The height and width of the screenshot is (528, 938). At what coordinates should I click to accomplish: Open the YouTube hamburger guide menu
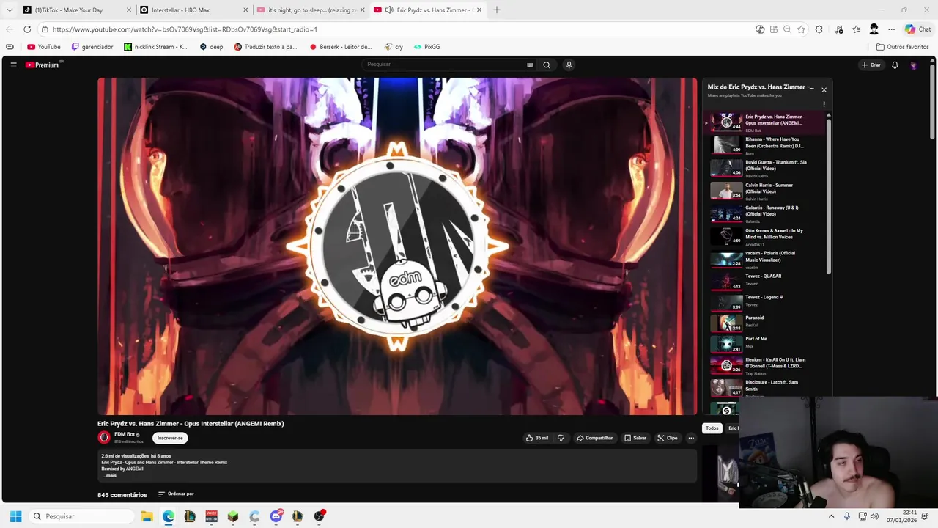pyautogui.click(x=13, y=65)
